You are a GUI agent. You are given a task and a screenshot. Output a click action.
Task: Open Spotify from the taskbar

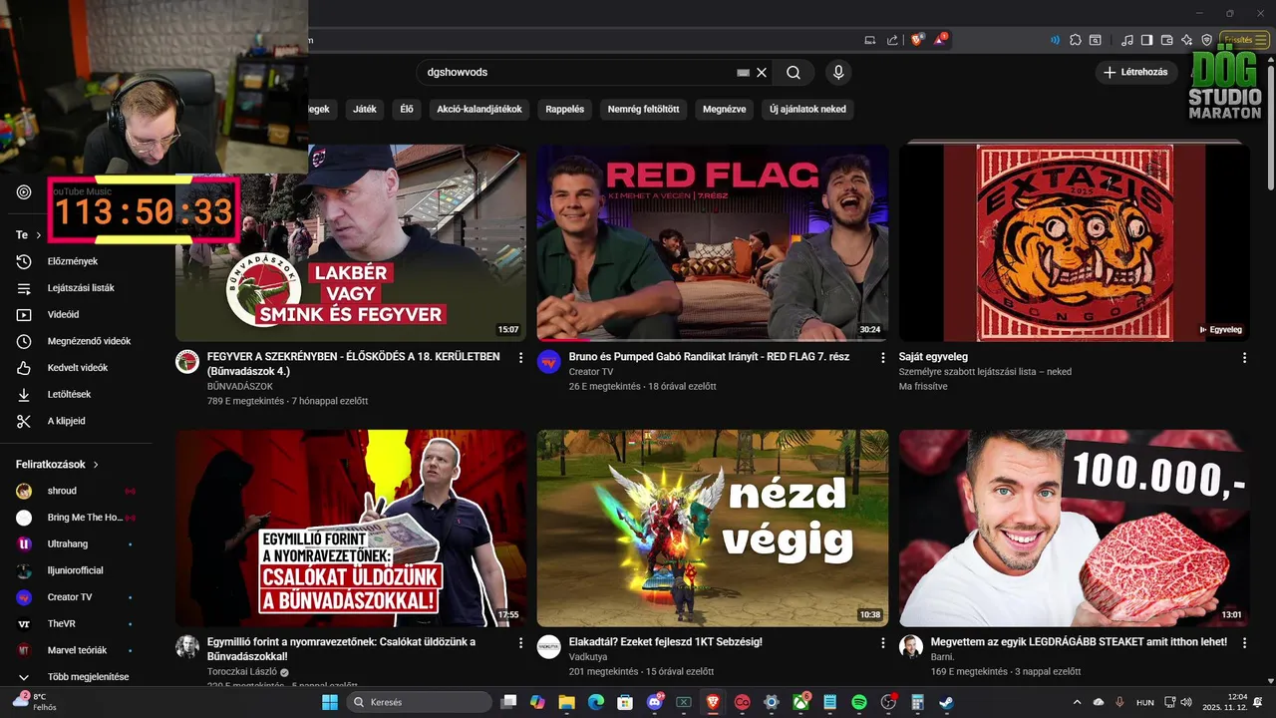[x=859, y=702]
